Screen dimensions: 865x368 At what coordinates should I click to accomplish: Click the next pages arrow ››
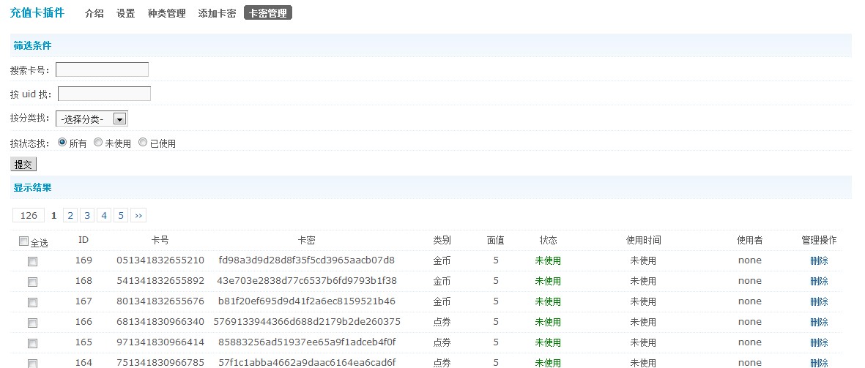[x=138, y=215]
